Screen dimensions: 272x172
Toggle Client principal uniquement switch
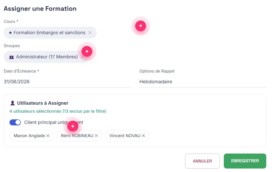pyautogui.click(x=15, y=122)
